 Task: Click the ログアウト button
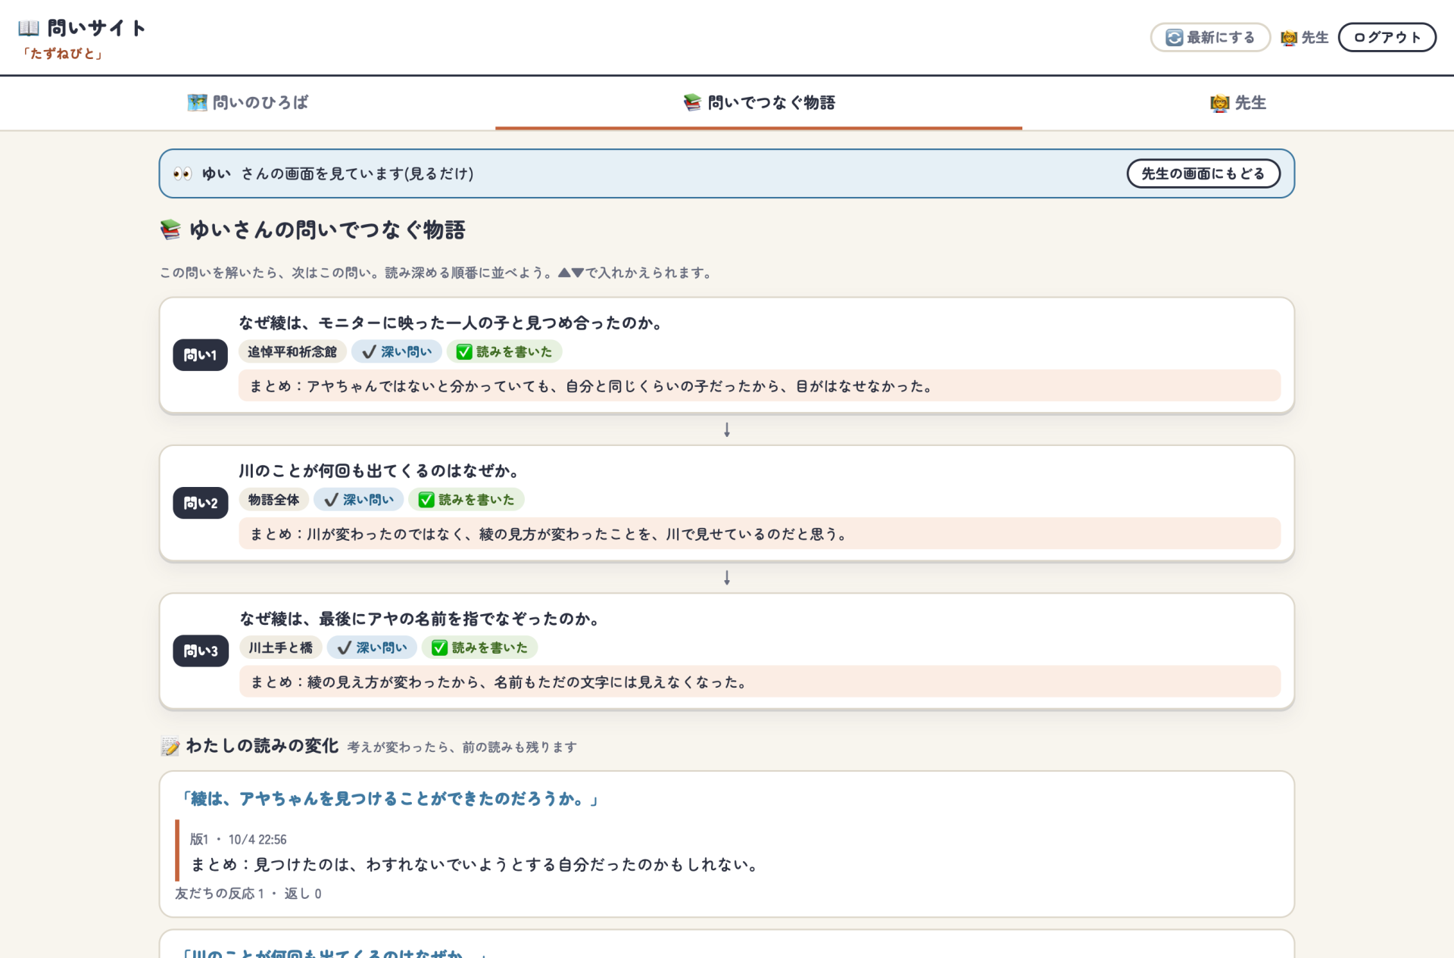click(1387, 37)
